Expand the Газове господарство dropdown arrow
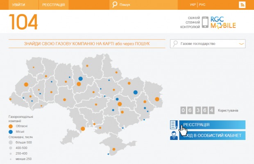This screenshot has width=254, height=164. tap(241, 44)
